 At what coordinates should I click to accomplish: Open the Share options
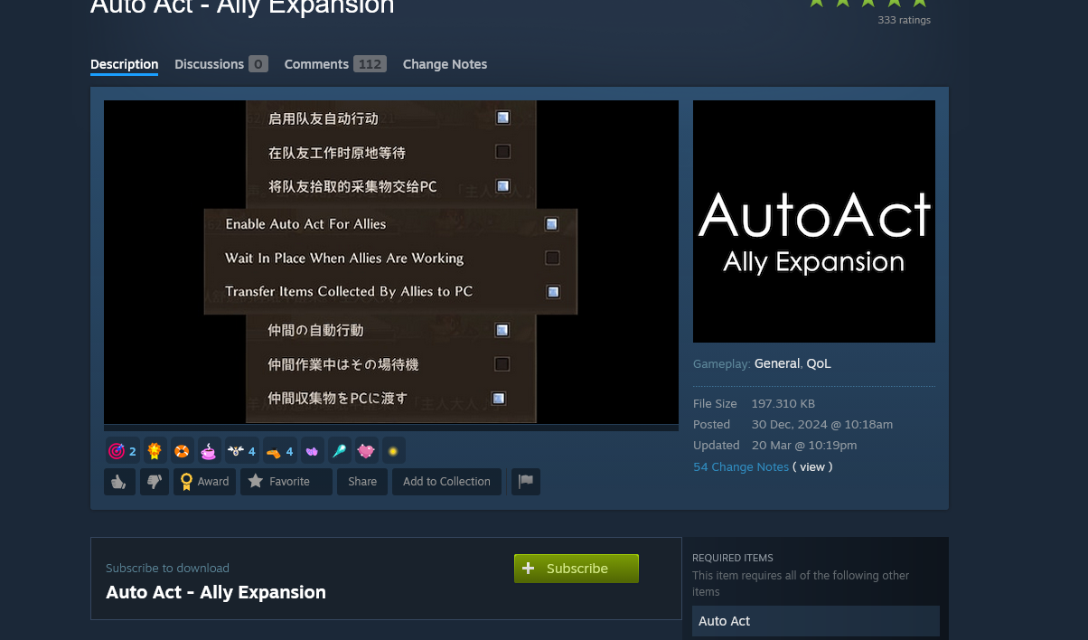click(362, 482)
